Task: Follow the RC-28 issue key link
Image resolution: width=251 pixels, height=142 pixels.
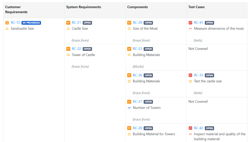Action: [x=137, y=128]
